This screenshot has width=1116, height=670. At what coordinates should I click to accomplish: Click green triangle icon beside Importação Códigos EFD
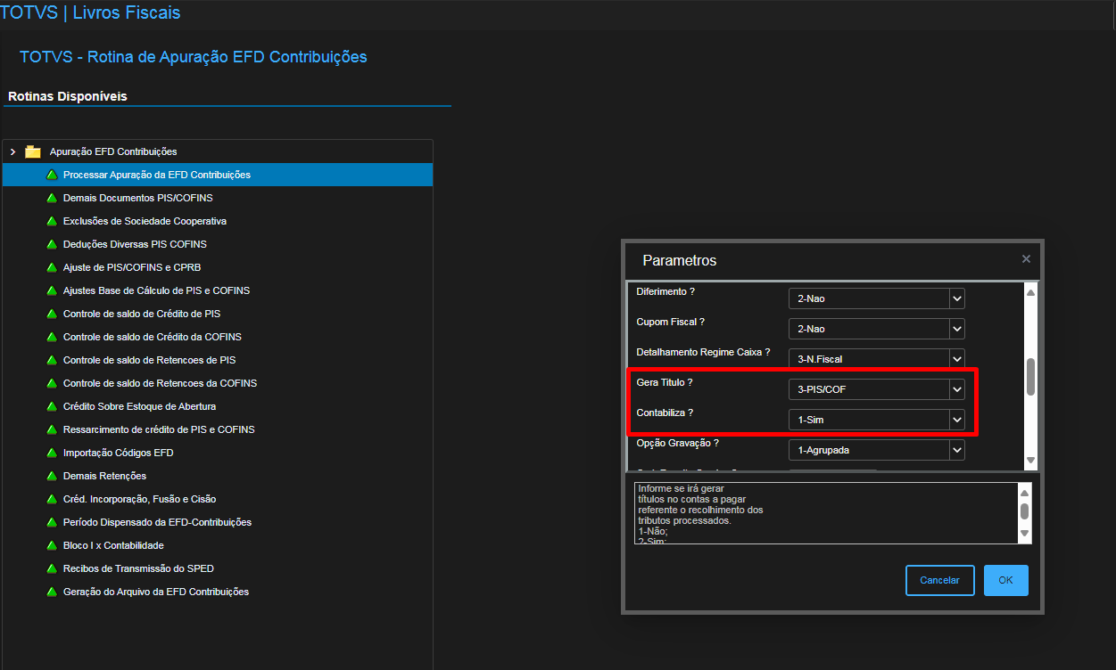tap(52, 453)
